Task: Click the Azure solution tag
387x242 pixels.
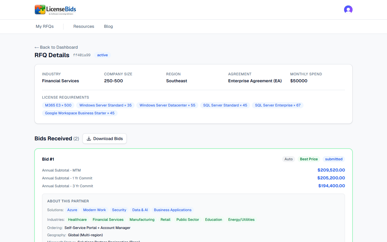Action: click(72, 210)
